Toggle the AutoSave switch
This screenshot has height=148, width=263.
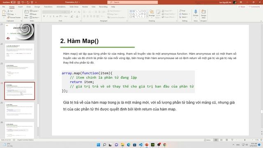coord(13,2)
